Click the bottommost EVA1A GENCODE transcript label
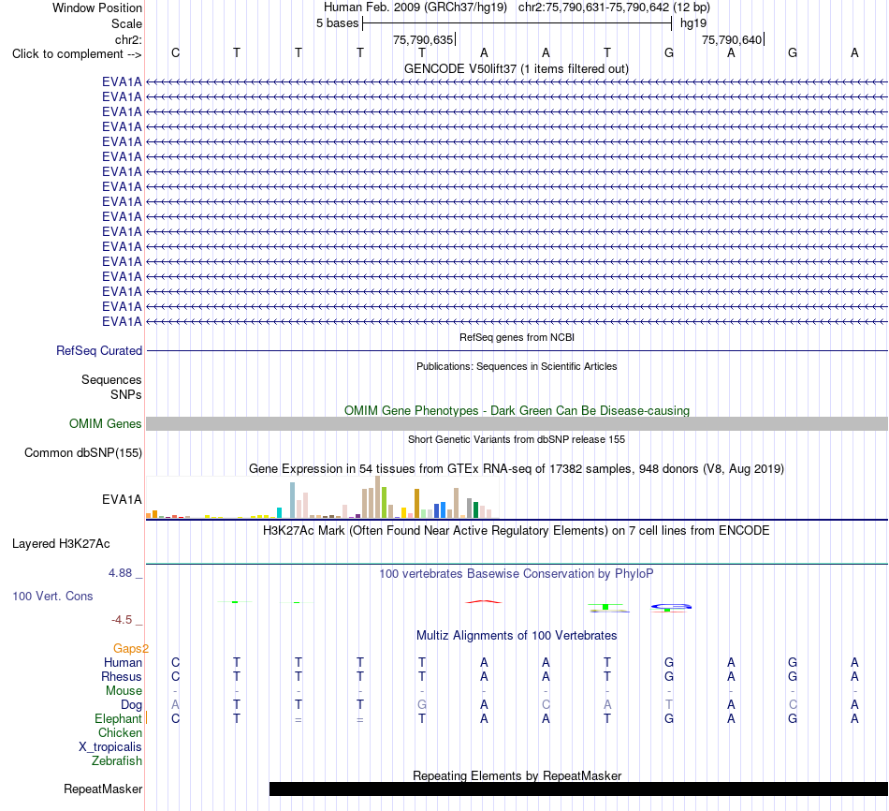The height and width of the screenshot is (811, 889). point(122,322)
